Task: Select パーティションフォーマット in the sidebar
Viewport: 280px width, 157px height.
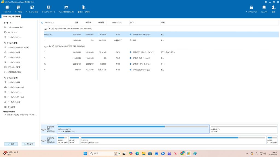Action: pos(16,87)
